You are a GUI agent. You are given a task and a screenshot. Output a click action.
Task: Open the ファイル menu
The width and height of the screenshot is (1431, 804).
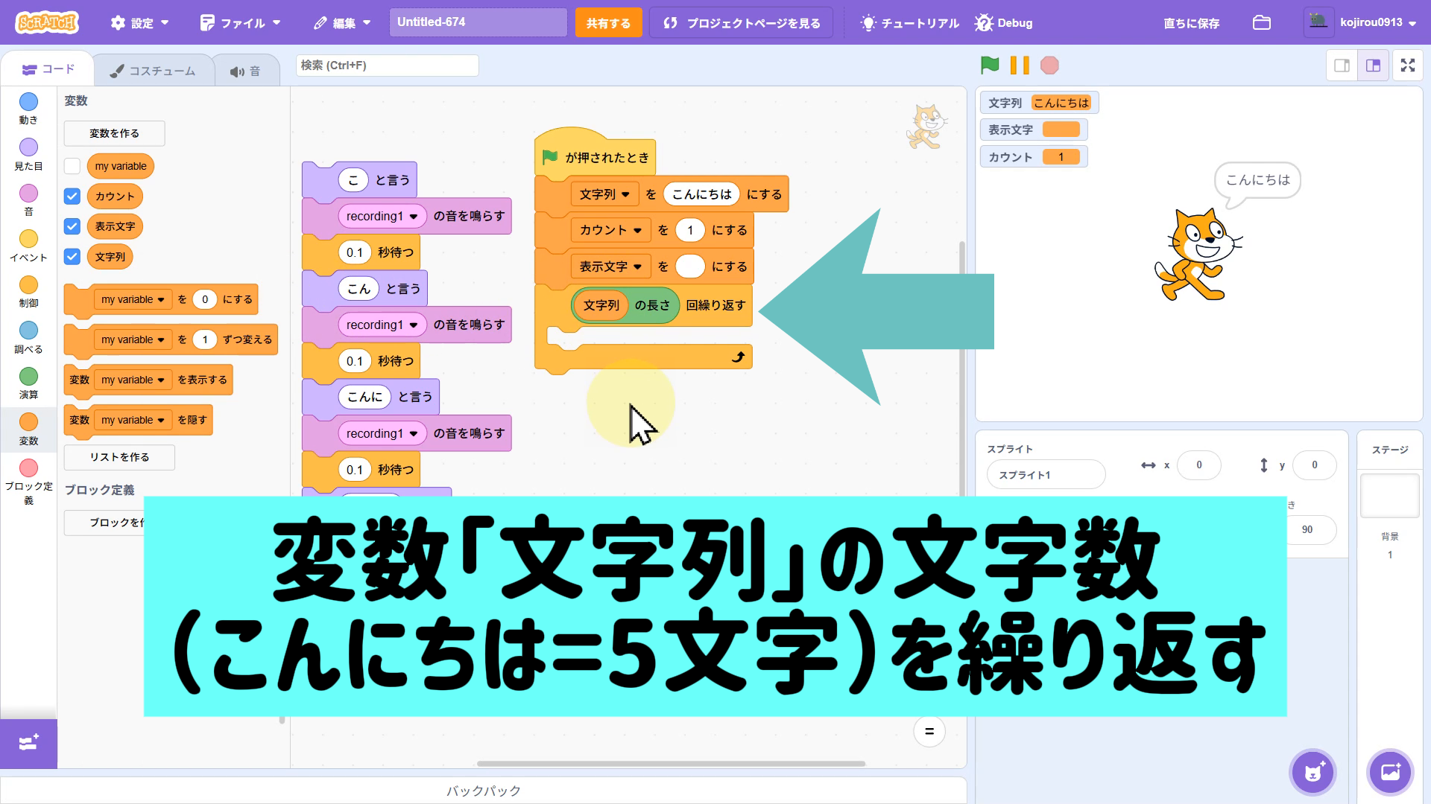(x=240, y=23)
